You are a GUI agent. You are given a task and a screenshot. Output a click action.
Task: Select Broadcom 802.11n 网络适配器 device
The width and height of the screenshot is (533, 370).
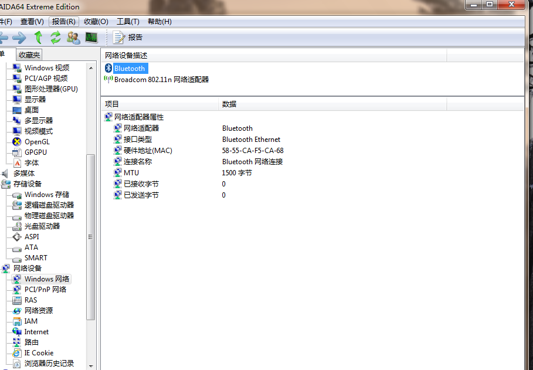point(161,80)
